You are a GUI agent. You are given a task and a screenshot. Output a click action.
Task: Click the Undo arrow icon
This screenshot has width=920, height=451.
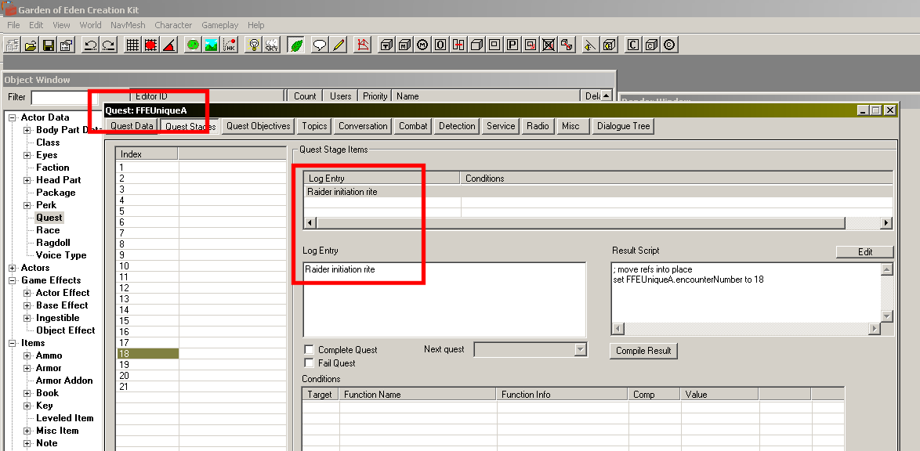coord(91,45)
